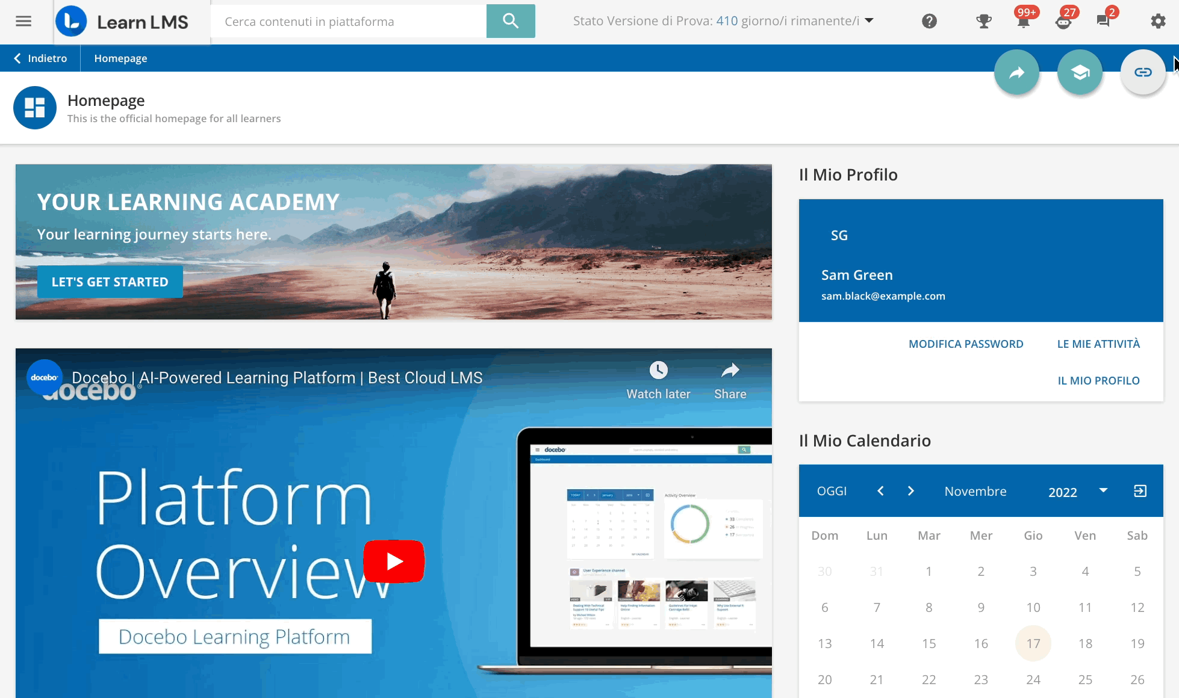This screenshot has height=698, width=1179.
Task: Open the notifications bell with 99+ badge
Action: pyautogui.click(x=1024, y=22)
